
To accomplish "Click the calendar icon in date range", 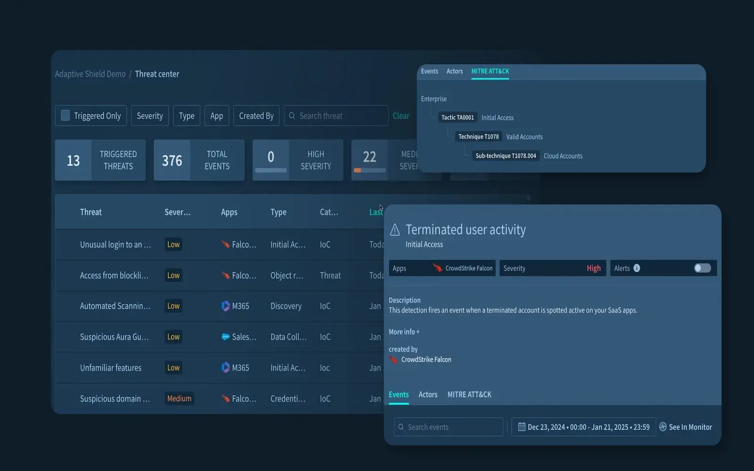I will tap(521, 427).
